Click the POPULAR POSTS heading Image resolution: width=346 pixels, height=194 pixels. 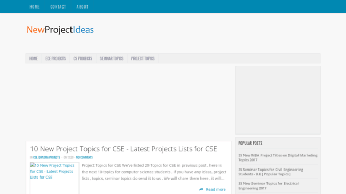[x=250, y=143]
